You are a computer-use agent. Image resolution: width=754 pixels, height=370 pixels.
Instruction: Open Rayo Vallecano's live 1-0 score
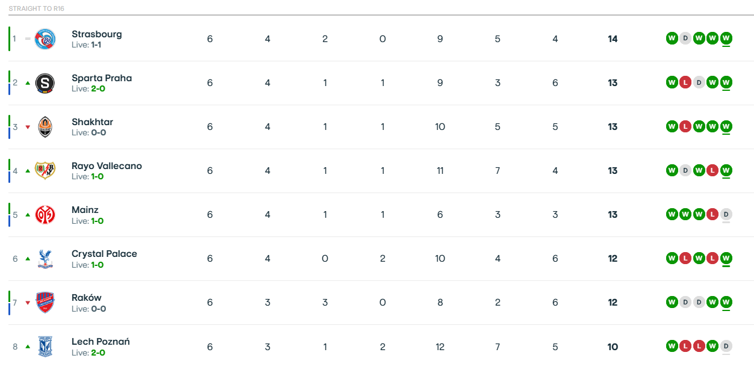[x=97, y=176]
